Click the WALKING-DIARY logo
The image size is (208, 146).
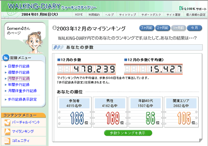pos(52,7)
